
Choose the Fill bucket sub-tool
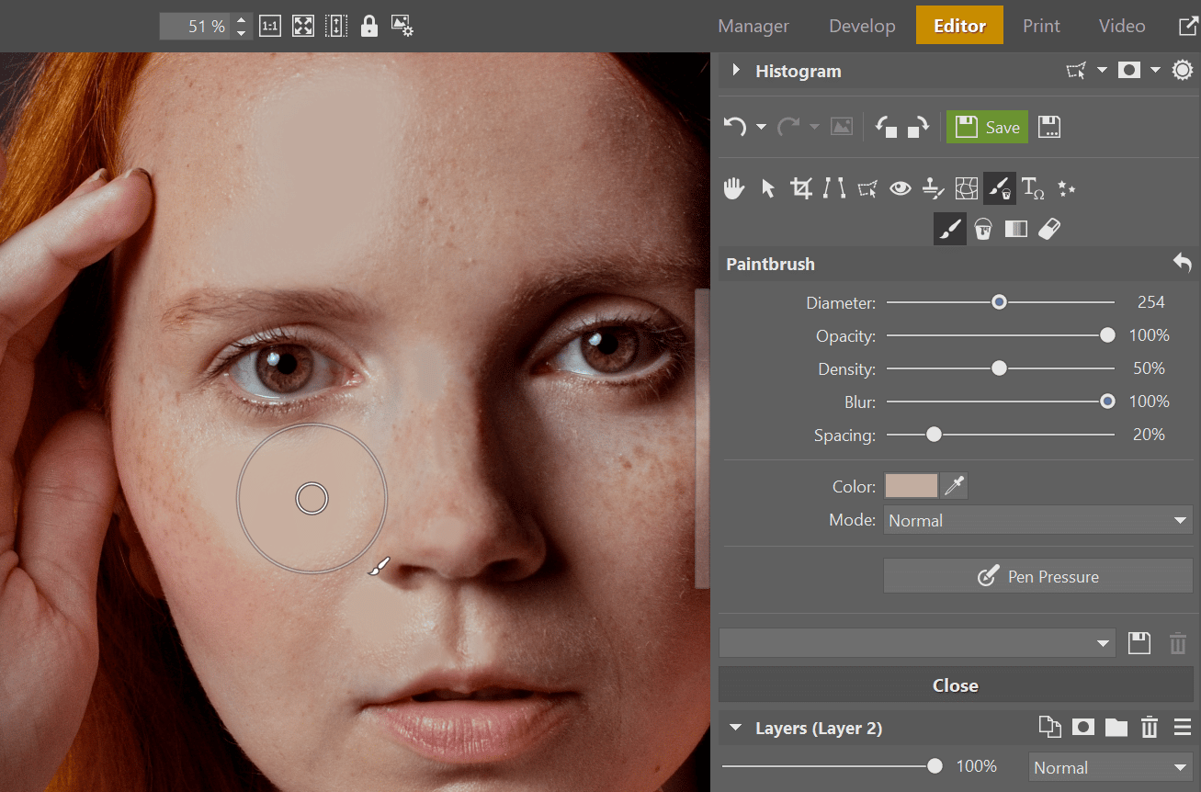click(982, 229)
